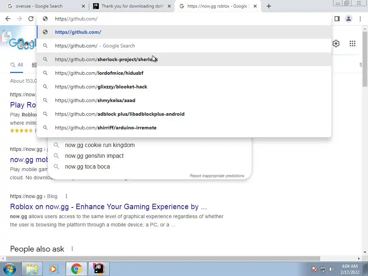This screenshot has height=276, width=368.
Task: Open Chrome's three-dot menu
Action: (360, 19)
